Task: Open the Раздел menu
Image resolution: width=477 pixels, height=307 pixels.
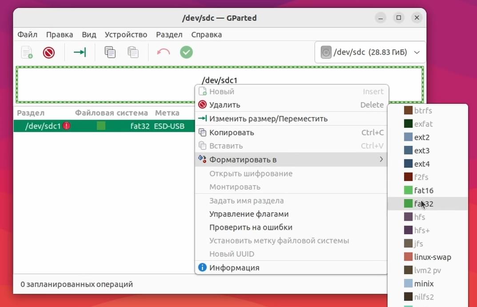Action: pyautogui.click(x=169, y=35)
